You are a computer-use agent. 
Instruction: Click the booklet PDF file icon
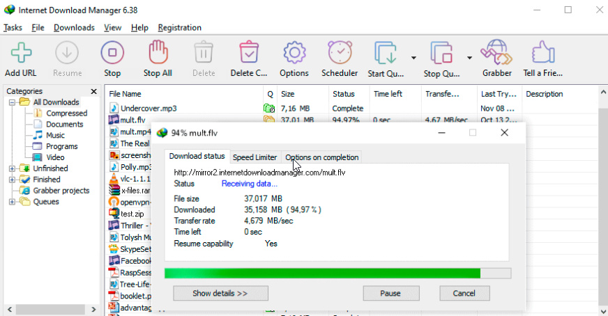click(114, 296)
